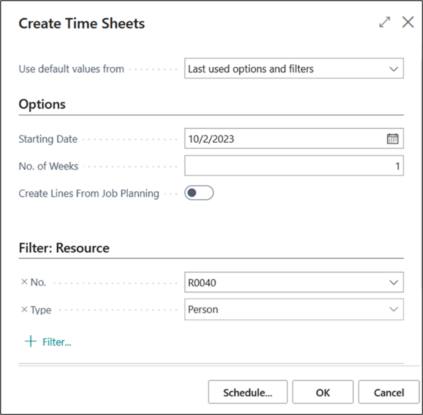
Task: Select the No. of Weeks input field
Action: point(293,166)
